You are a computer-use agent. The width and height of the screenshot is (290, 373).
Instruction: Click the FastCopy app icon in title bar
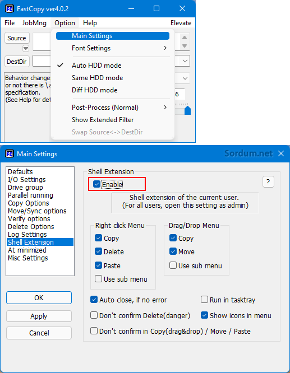[10, 9]
